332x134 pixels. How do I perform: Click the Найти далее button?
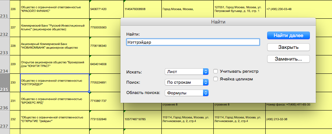point(289,36)
